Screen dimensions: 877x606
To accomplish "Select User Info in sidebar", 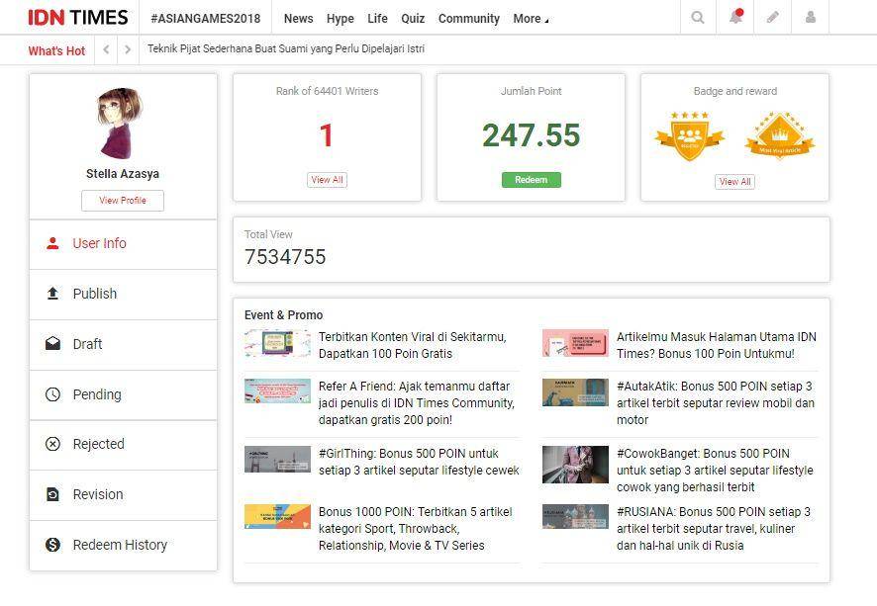I will click(x=123, y=243).
